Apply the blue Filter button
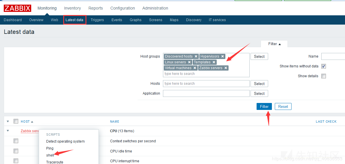Image resolution: width=345 pixels, height=164 pixels. pyautogui.click(x=264, y=106)
